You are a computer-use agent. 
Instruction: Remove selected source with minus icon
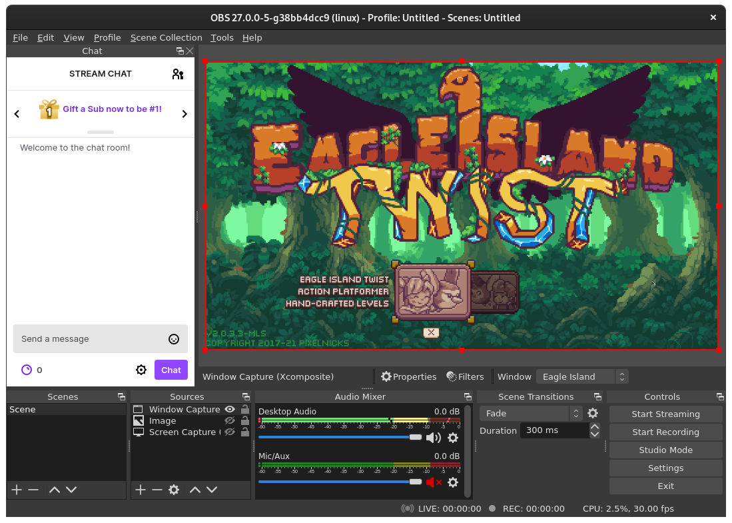pos(157,490)
